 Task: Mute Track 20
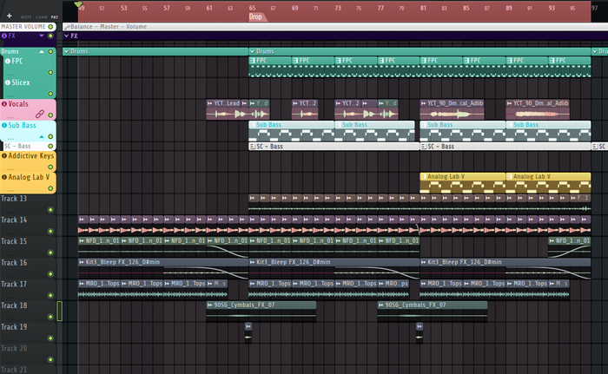pyautogui.click(x=50, y=359)
